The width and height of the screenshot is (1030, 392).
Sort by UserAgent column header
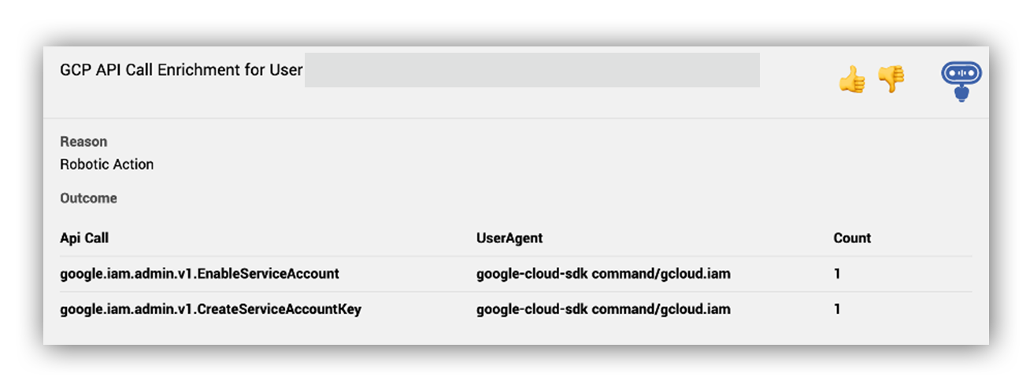509,238
